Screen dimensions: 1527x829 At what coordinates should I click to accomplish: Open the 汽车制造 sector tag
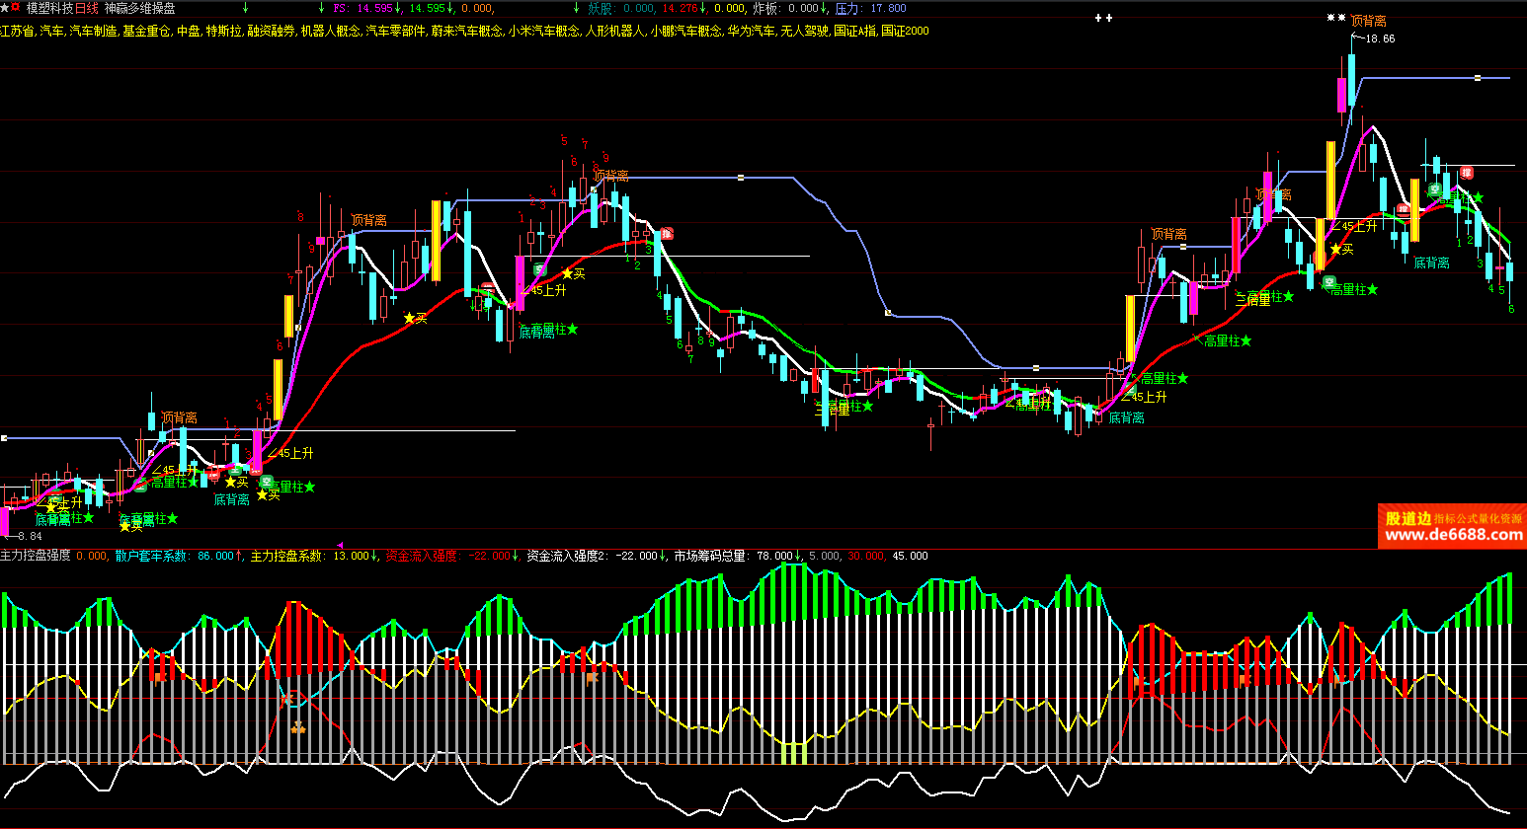coord(93,31)
